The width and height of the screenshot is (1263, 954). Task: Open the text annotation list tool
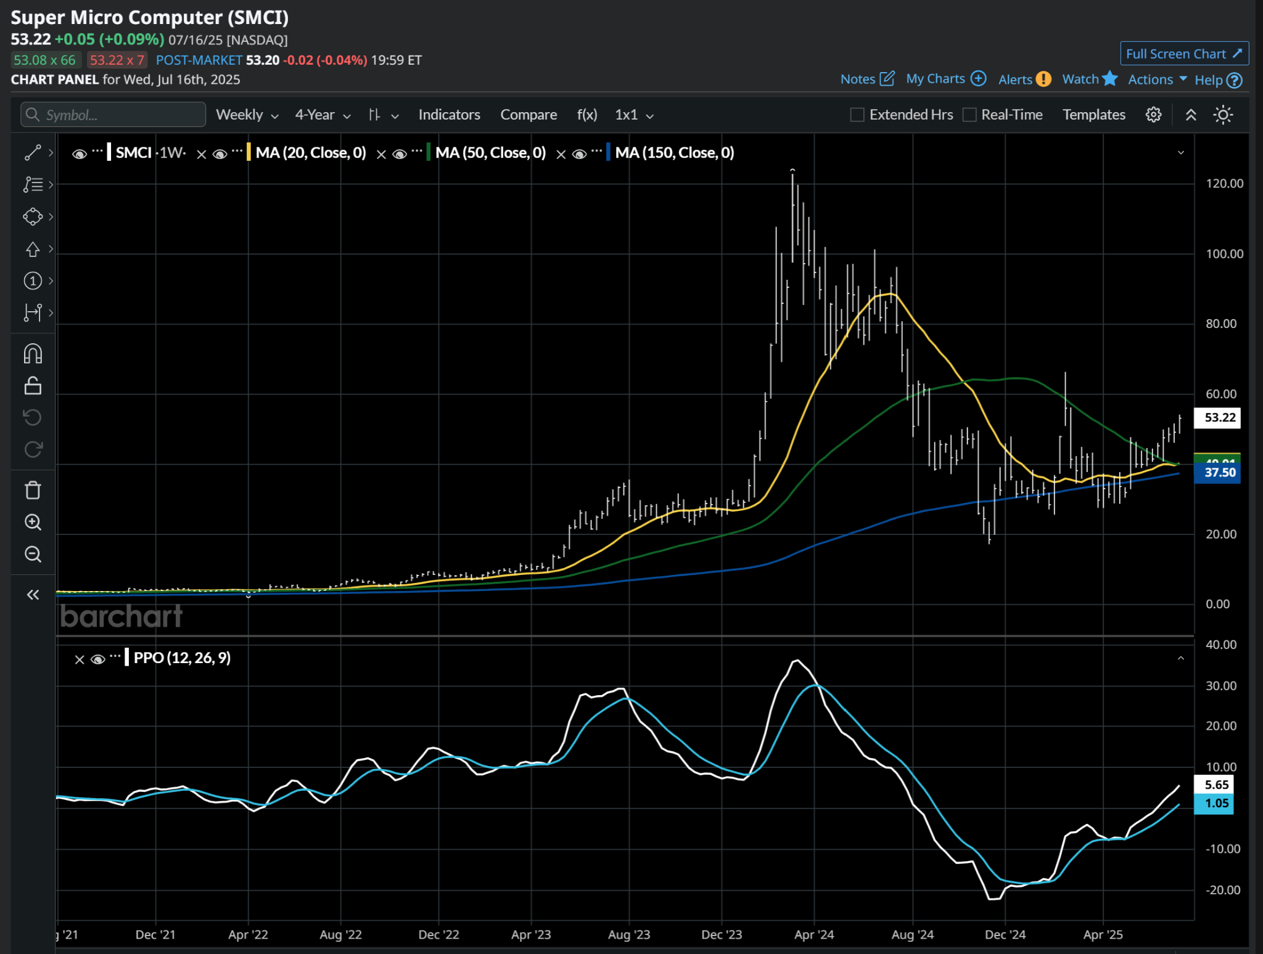click(32, 184)
